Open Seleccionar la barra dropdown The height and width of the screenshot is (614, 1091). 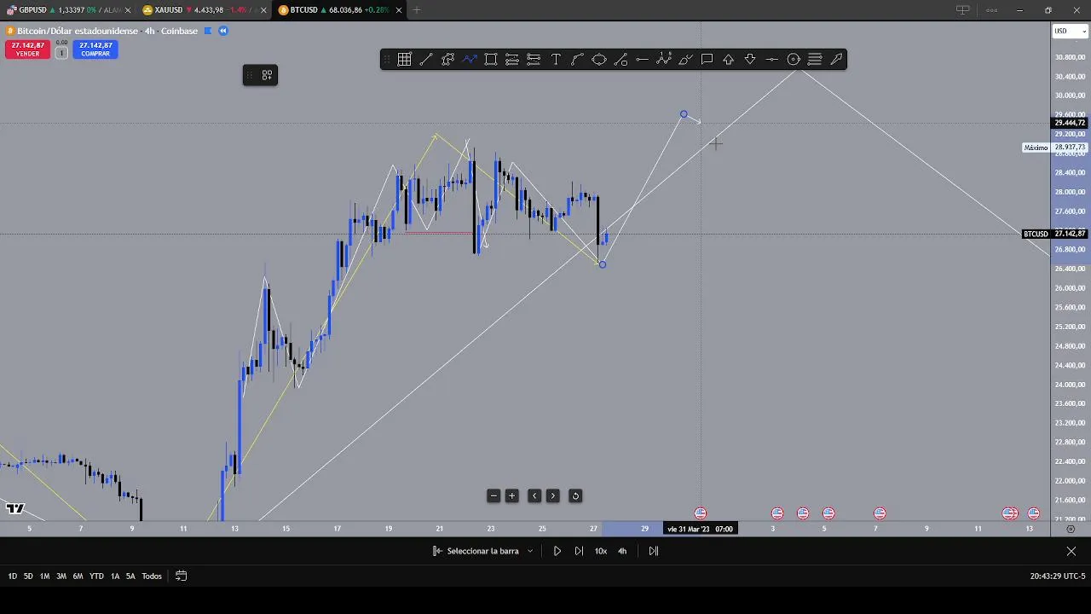coord(483,551)
